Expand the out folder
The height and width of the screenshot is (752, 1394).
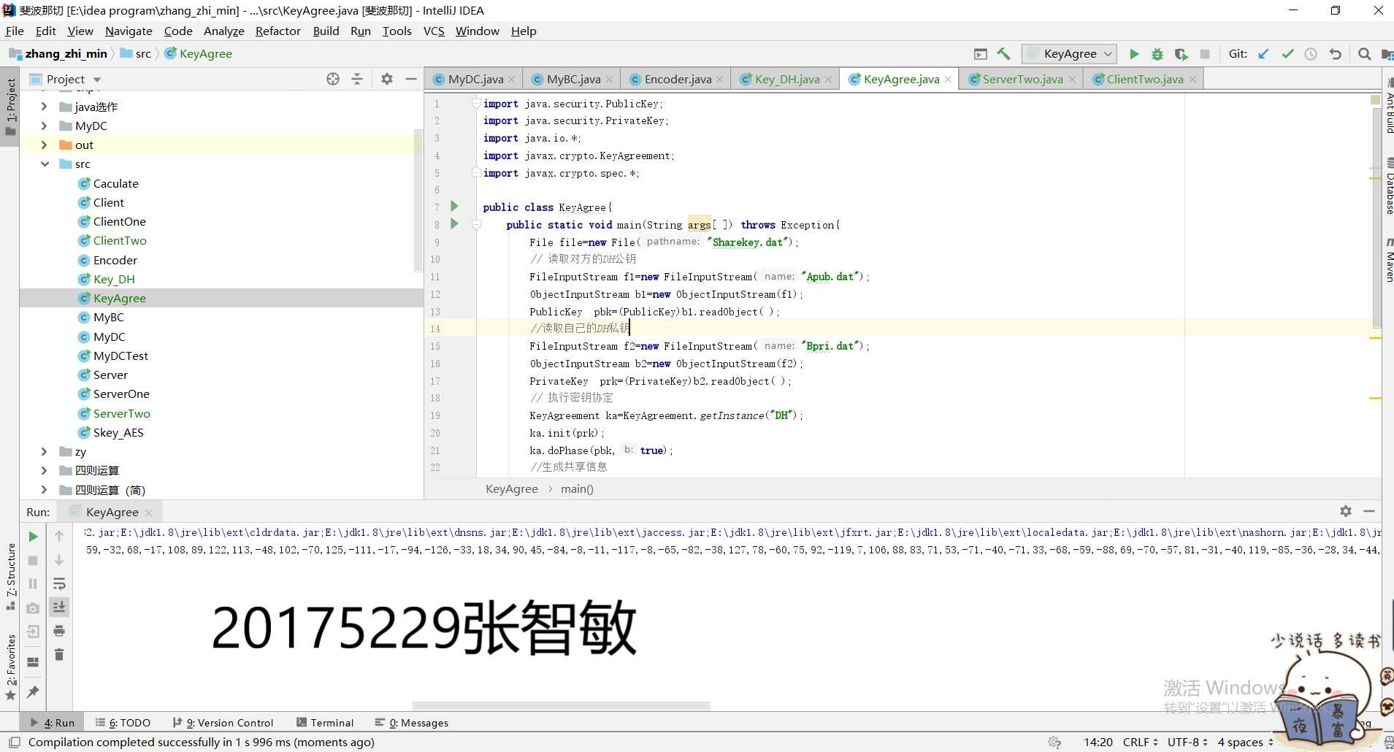pos(44,145)
